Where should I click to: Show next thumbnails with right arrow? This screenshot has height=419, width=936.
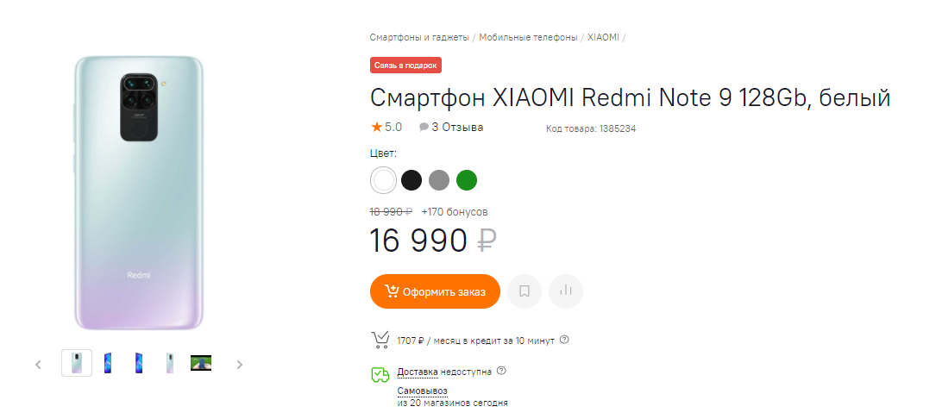(240, 364)
